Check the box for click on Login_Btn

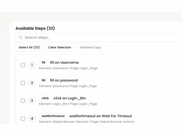23,100
